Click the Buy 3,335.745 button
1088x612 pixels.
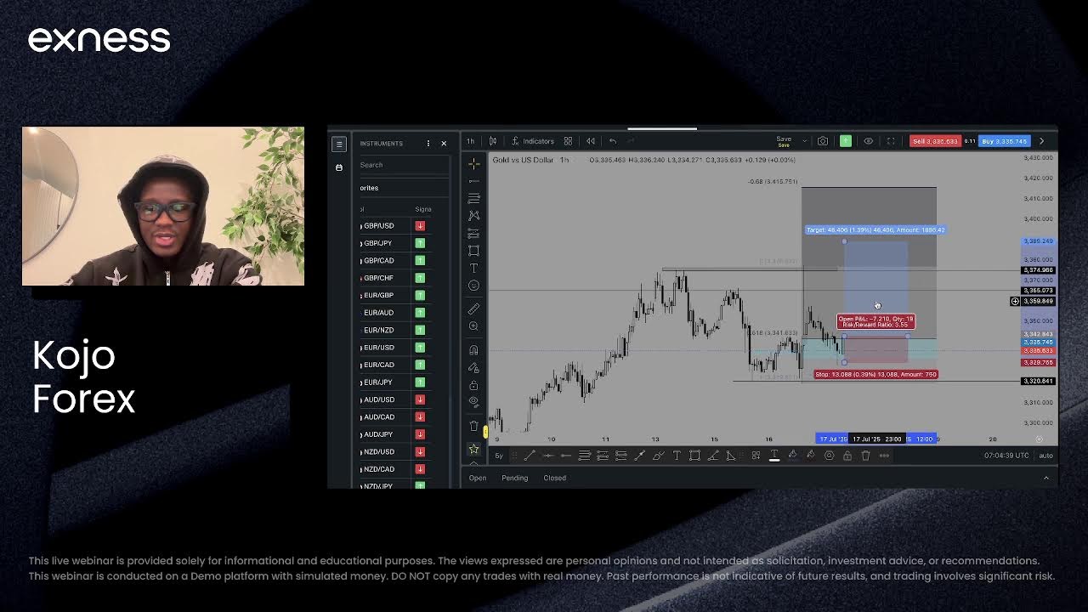(1004, 141)
